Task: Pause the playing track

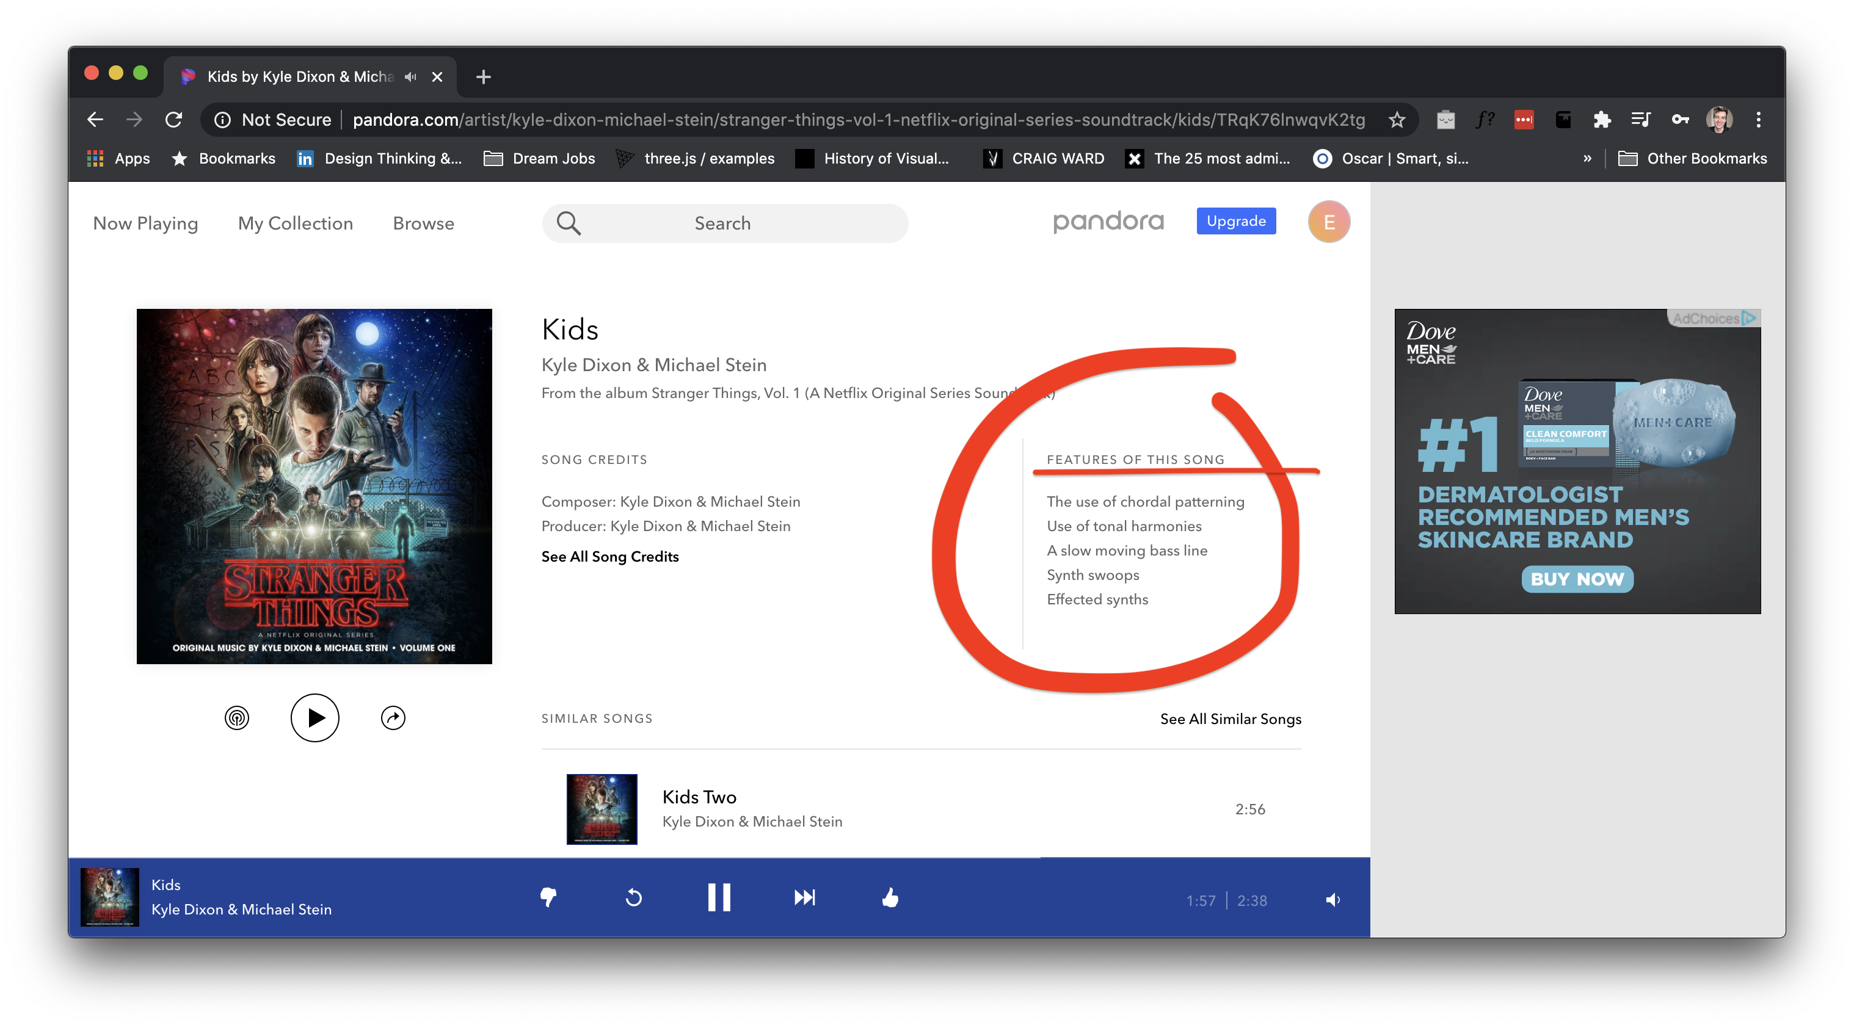Action: pos(719,898)
